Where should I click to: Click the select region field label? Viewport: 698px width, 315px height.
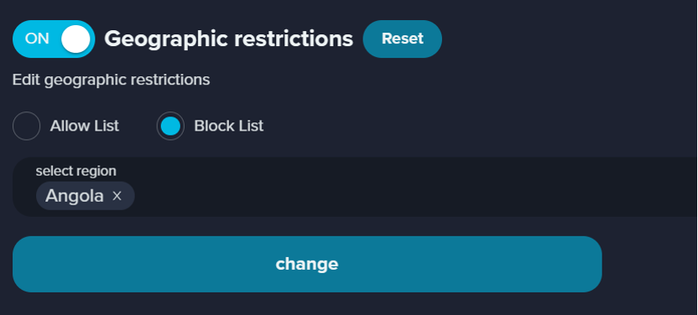[x=76, y=171]
